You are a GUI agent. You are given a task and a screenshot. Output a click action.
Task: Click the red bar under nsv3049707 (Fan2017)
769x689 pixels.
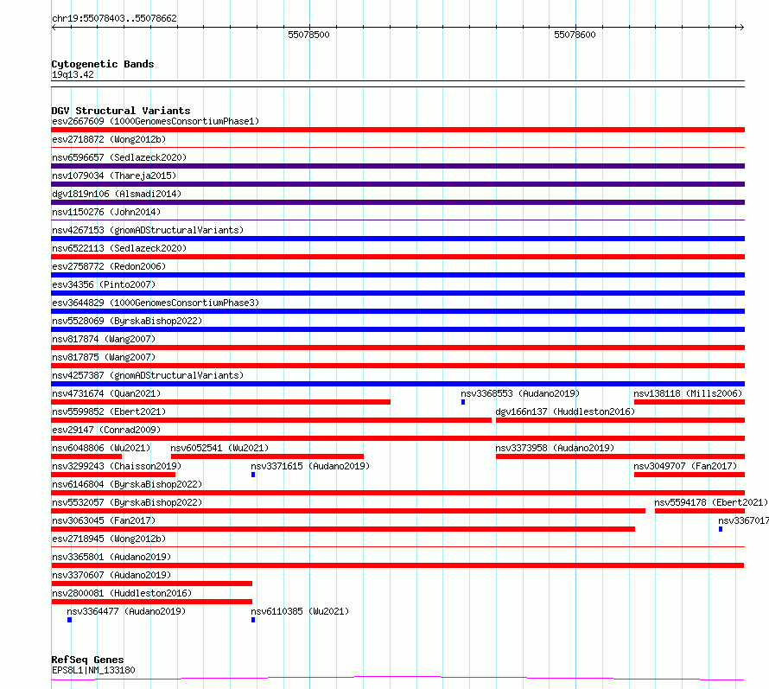coord(690,475)
